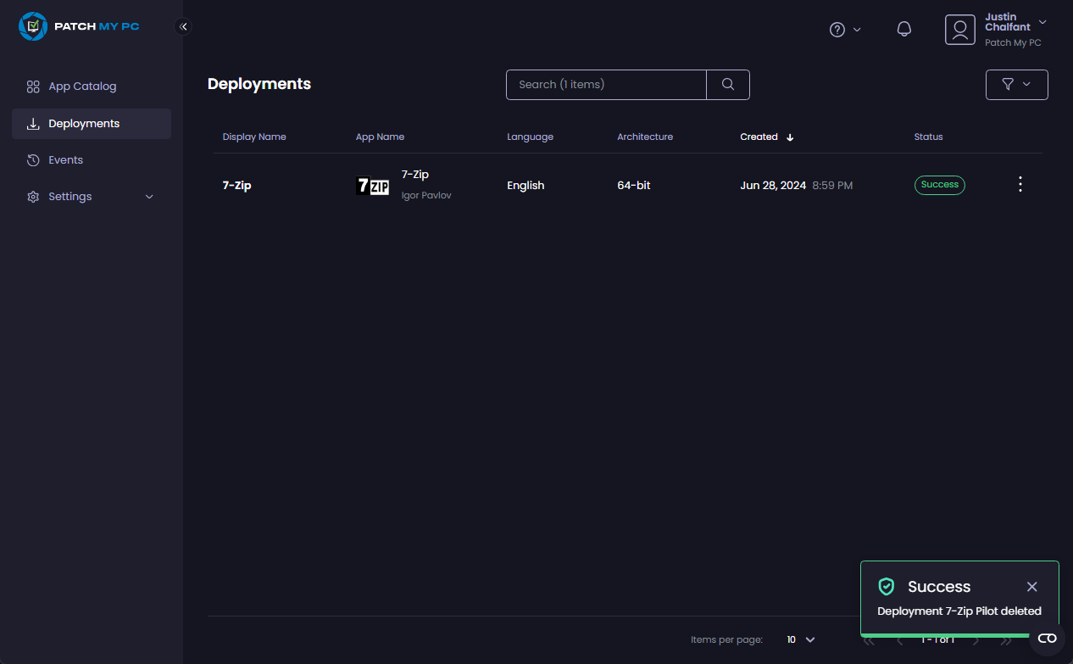
Task: Click the magnifying glass search button
Action: (x=727, y=85)
